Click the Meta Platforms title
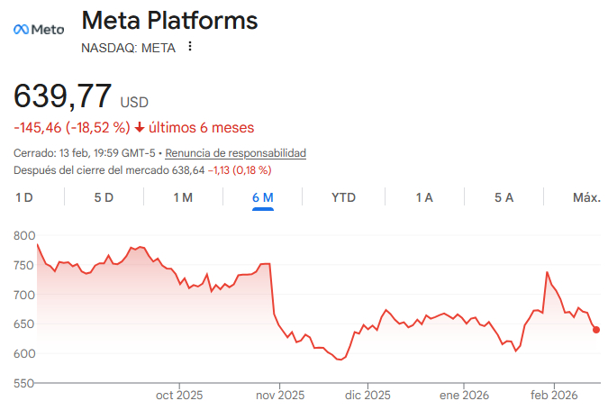 pyautogui.click(x=169, y=21)
